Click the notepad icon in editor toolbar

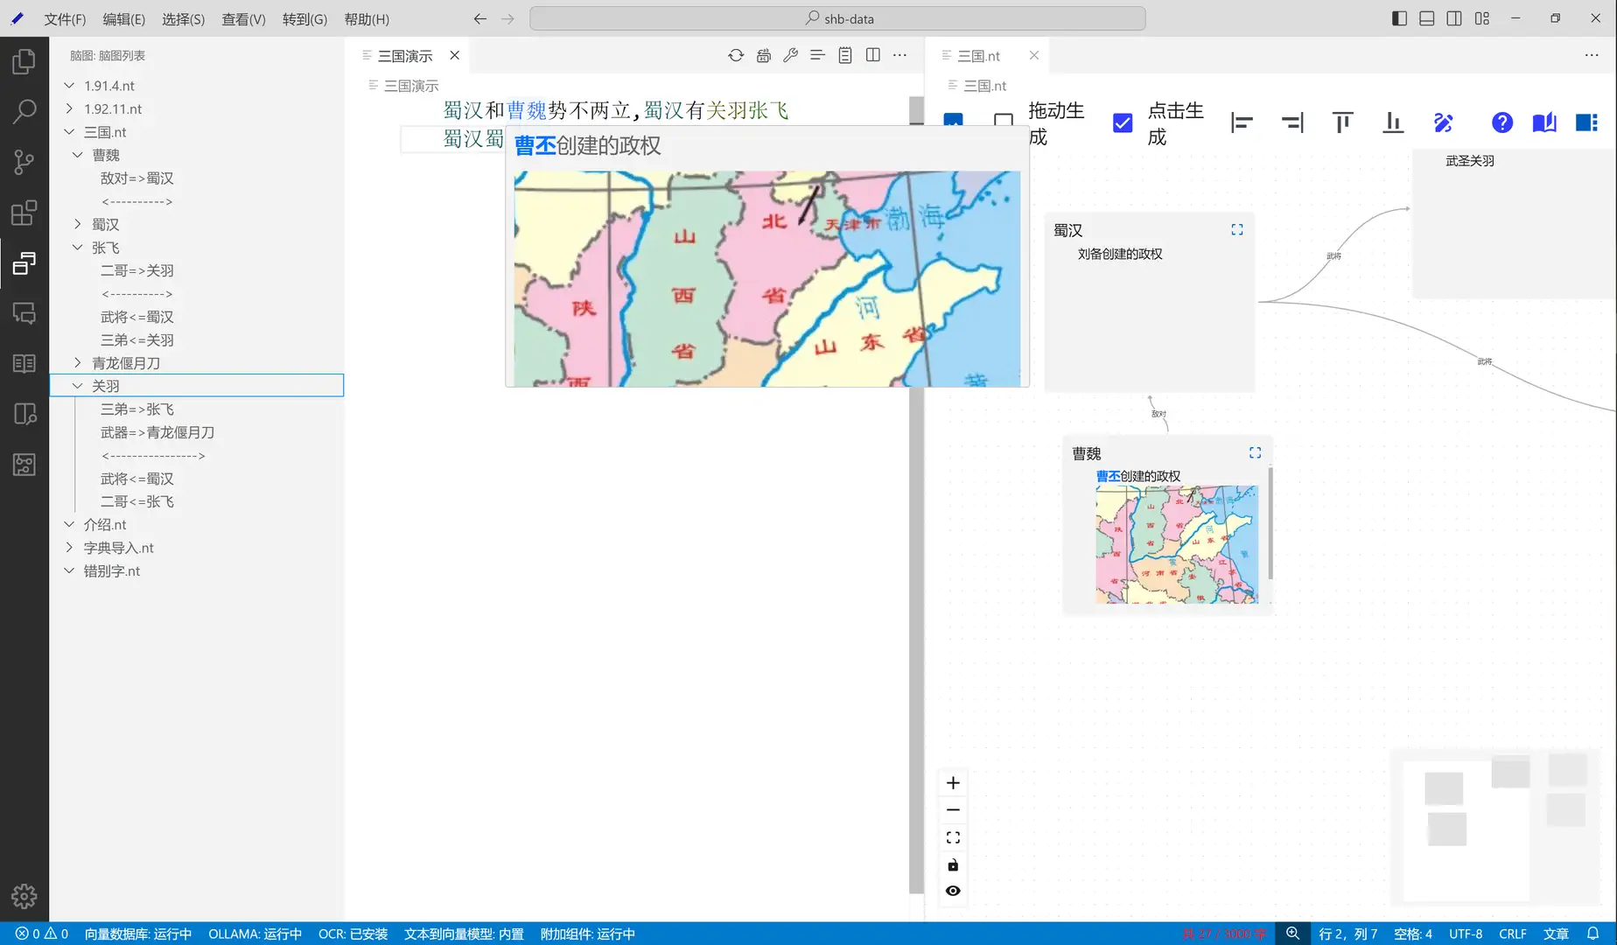pyautogui.click(x=844, y=55)
